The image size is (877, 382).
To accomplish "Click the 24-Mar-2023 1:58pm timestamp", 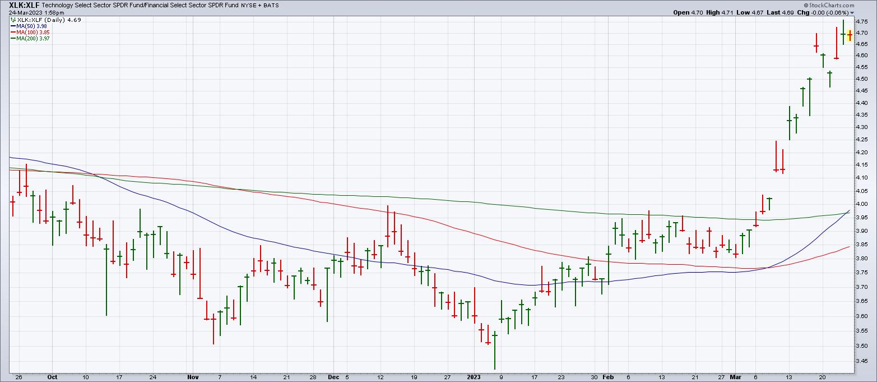I will coord(27,12).
